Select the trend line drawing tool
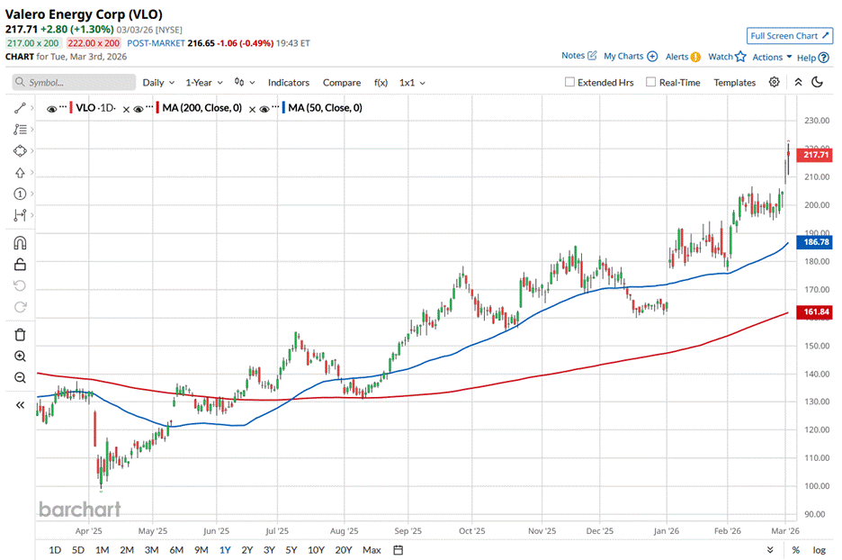 20,108
